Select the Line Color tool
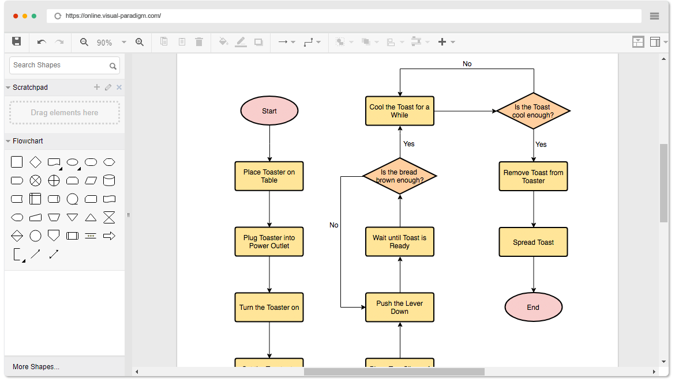Image resolution: width=675 pixels, height=383 pixels. (x=241, y=41)
